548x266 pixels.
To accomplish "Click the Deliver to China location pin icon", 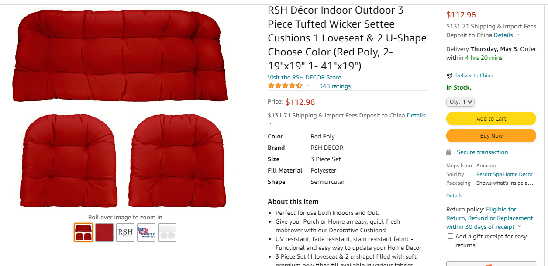I will click(x=449, y=76).
